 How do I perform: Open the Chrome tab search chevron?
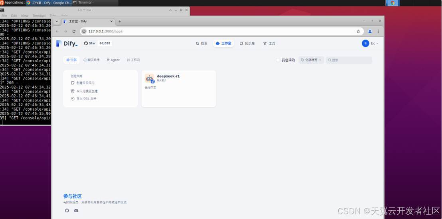point(57,22)
